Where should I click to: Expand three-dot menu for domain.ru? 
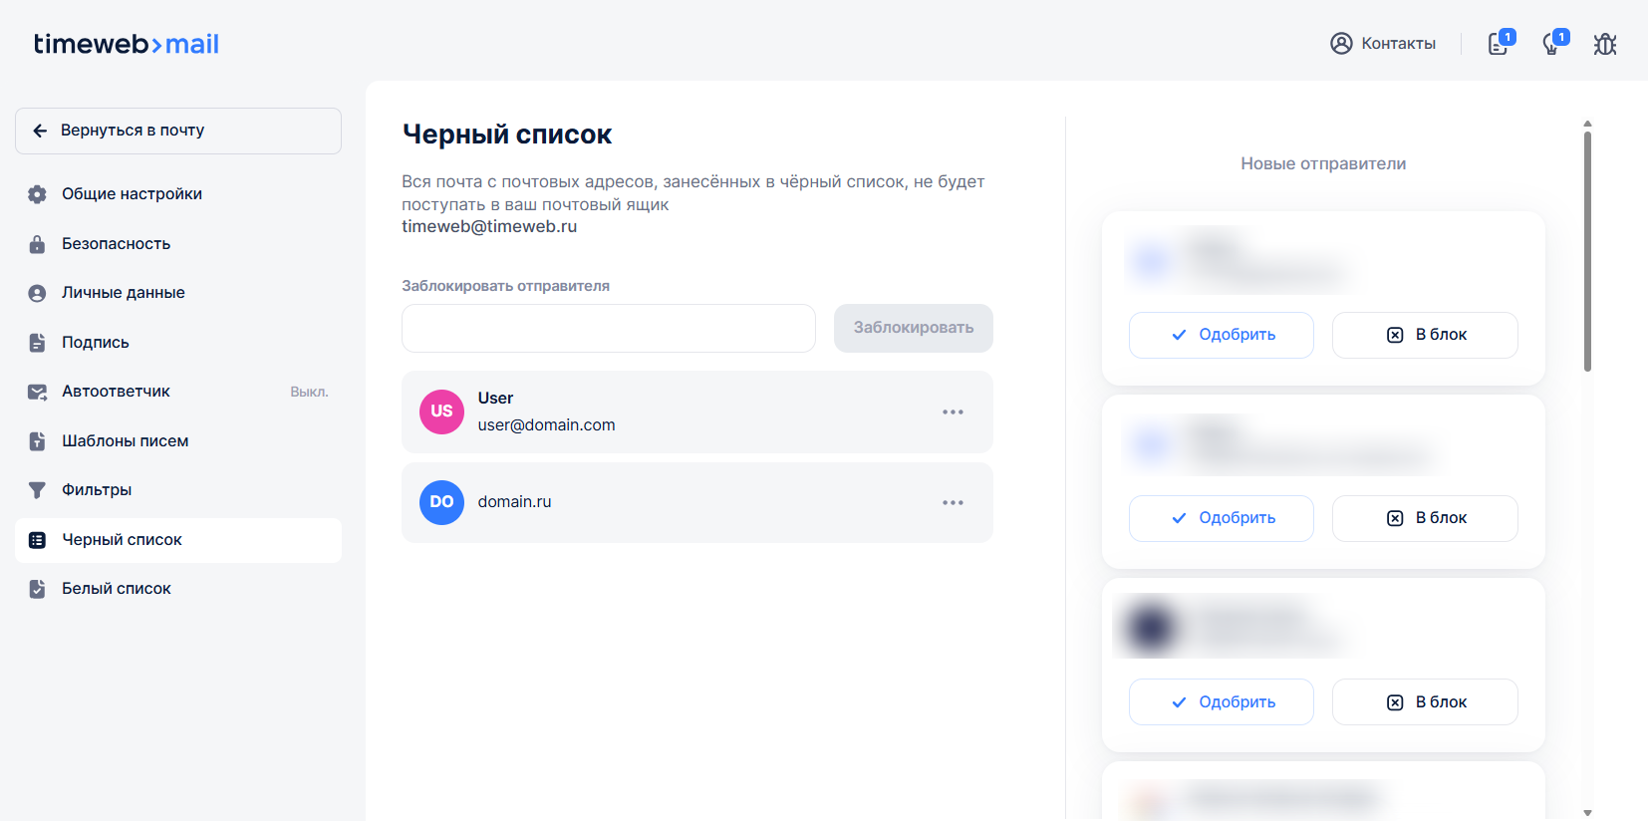tap(953, 502)
